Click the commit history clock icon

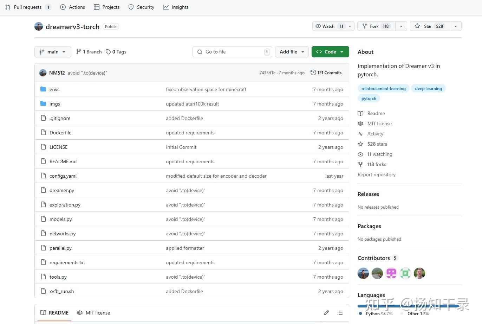[313, 73]
